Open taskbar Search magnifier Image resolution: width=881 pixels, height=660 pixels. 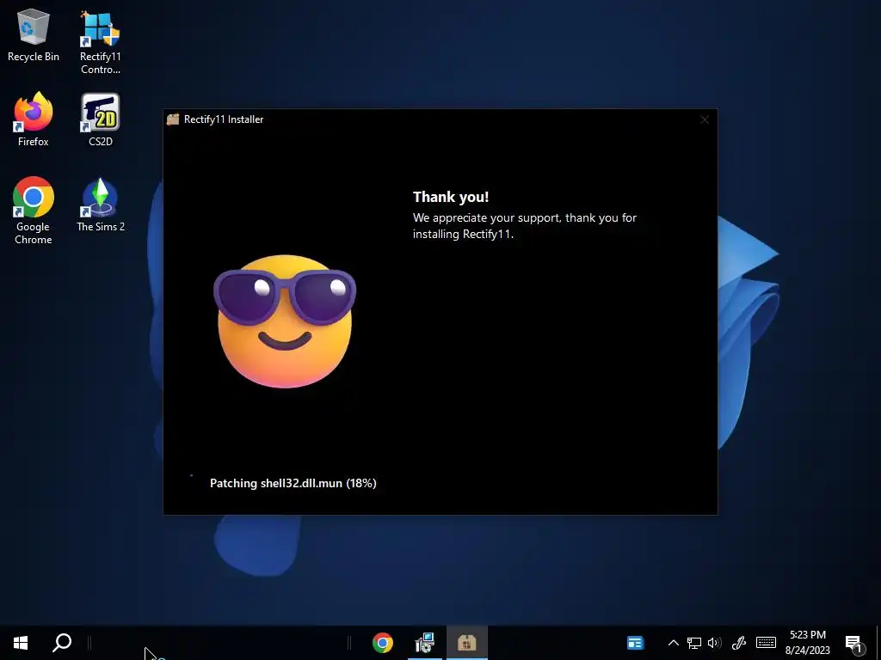coord(62,643)
